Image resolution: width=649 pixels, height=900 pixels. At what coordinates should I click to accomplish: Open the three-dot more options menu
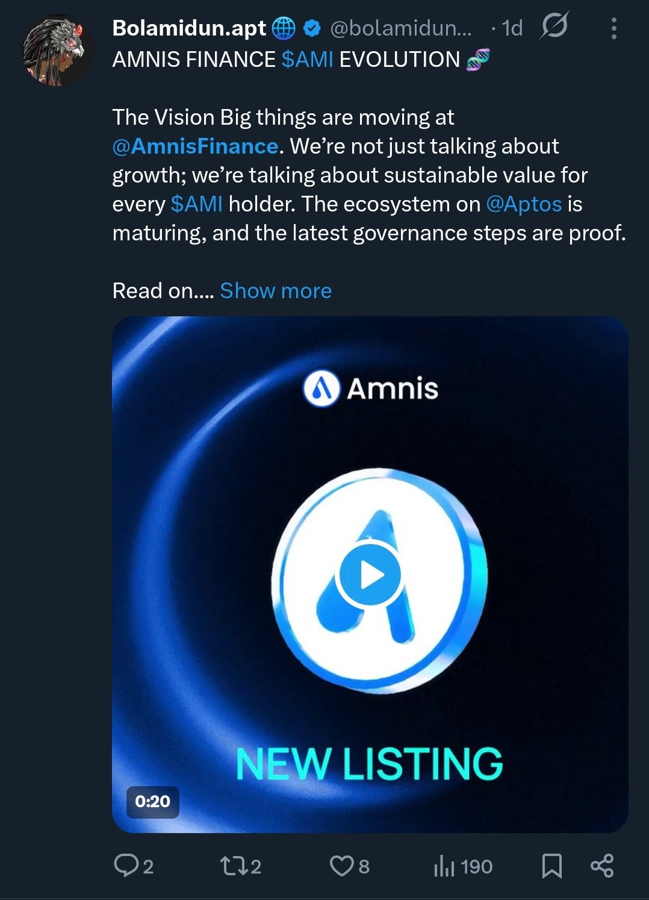point(613,28)
